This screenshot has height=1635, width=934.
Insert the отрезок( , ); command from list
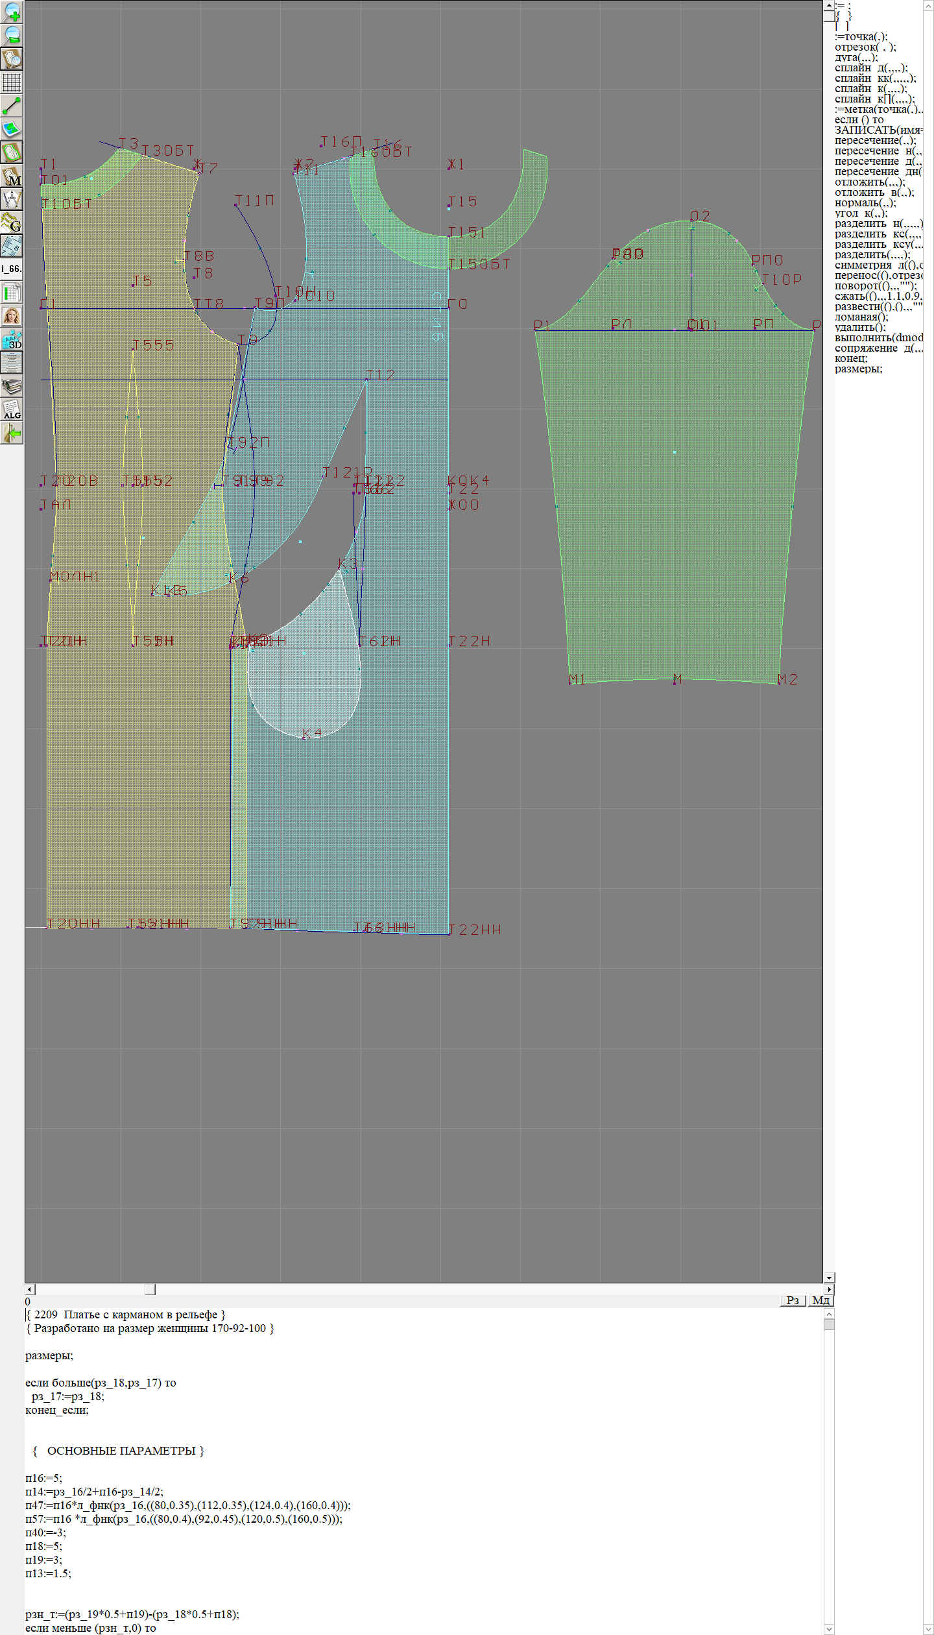[x=865, y=47]
